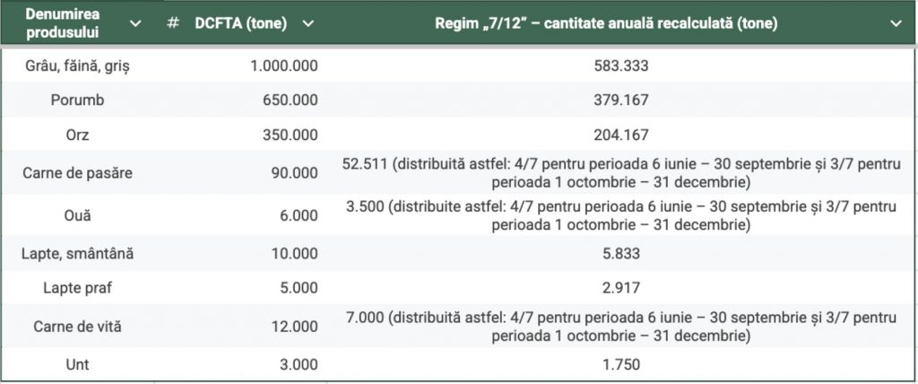Screen dimensions: 918x384
Task: Select the 90.000 DCFTA cell
Action: (x=240, y=173)
